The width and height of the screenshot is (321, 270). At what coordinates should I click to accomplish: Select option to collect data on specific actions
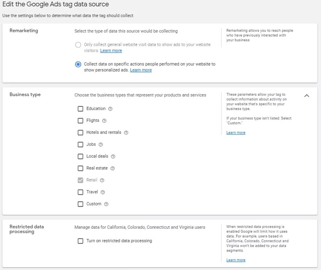(x=79, y=64)
